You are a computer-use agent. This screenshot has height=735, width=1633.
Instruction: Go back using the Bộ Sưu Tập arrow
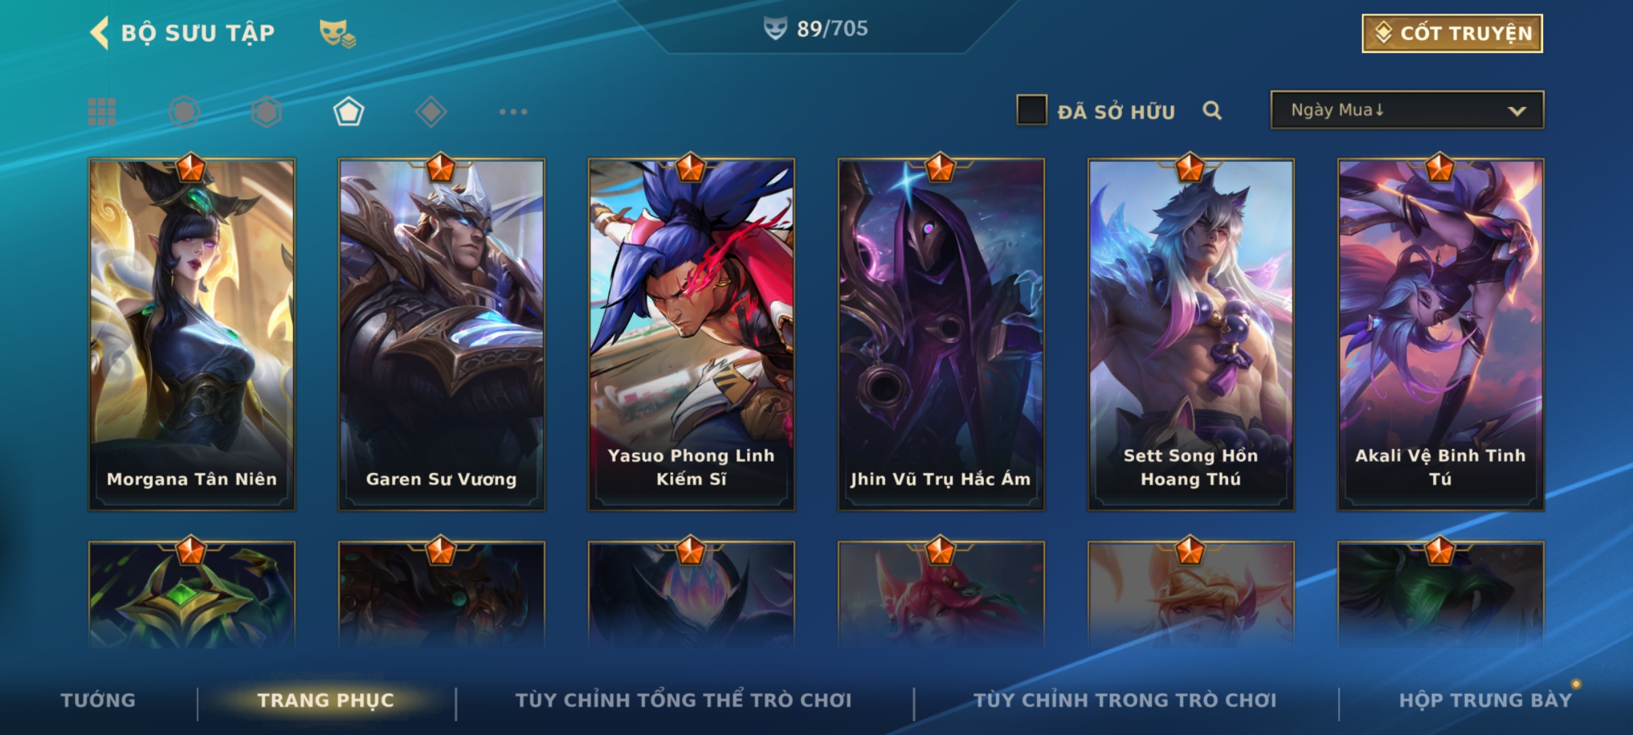[x=99, y=33]
